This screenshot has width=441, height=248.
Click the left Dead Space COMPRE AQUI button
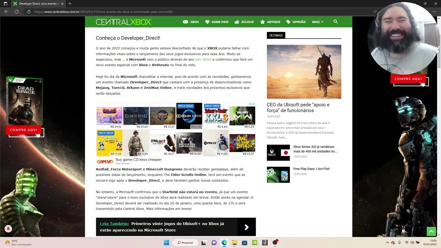coord(23,130)
